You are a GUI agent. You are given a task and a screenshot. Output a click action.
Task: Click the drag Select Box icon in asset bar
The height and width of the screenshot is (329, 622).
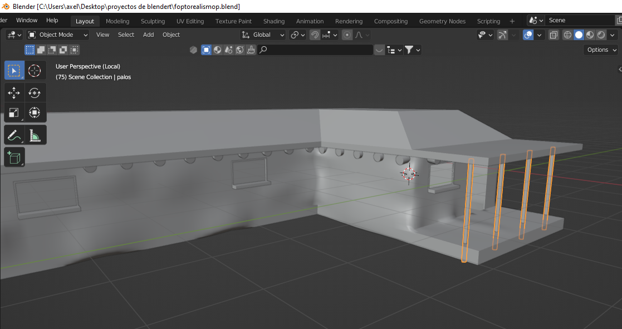(206, 50)
